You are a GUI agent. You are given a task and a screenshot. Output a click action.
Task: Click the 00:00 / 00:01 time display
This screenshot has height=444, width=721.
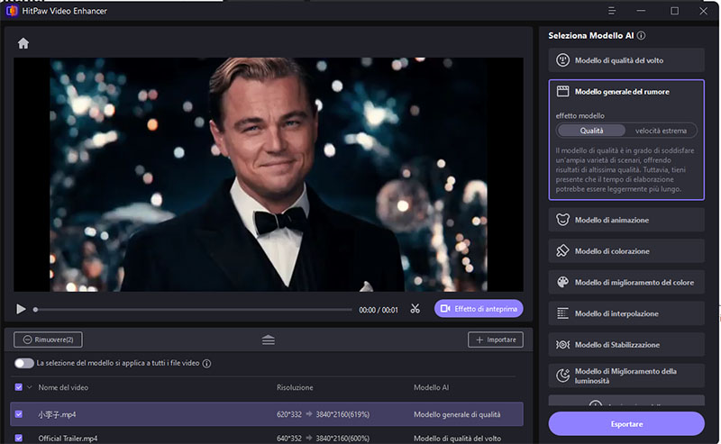[379, 310]
